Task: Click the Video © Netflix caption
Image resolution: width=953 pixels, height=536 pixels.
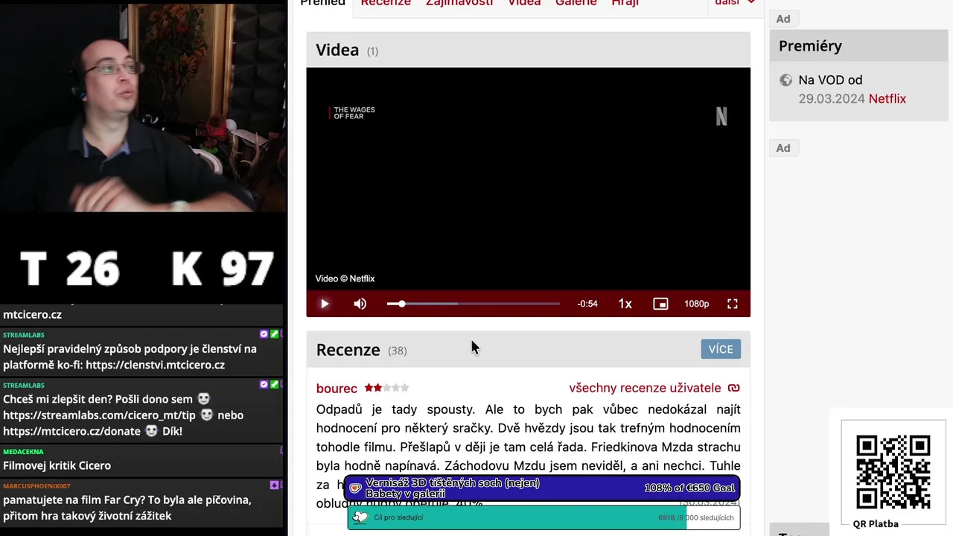Action: 345,278
